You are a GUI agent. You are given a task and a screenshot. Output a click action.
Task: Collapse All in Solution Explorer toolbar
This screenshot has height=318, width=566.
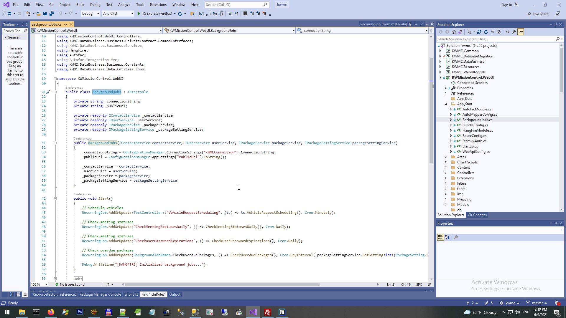tap(492, 32)
